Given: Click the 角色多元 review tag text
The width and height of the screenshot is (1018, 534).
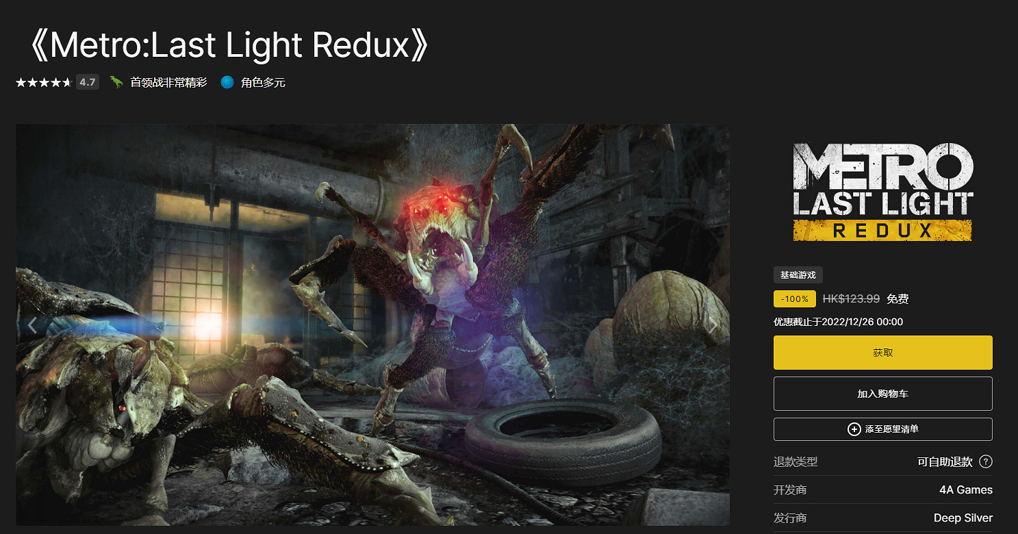Looking at the screenshot, I should pos(263,83).
